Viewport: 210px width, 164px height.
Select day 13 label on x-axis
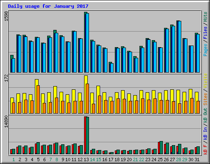(x=86, y=159)
